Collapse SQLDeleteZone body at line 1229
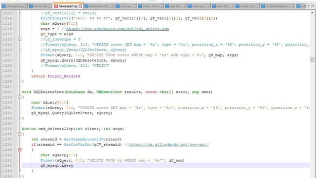The height and width of the screenshot is (178, 316). pyautogui.click(x=20, y=97)
